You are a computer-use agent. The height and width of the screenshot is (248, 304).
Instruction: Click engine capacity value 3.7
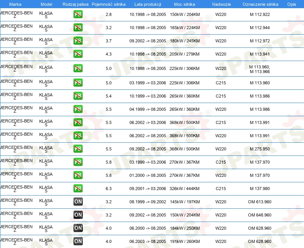[108, 41]
